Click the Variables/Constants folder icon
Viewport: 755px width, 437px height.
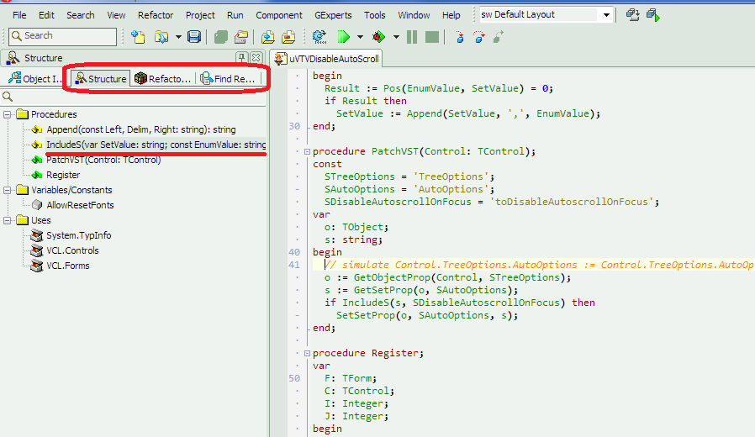click(x=22, y=190)
